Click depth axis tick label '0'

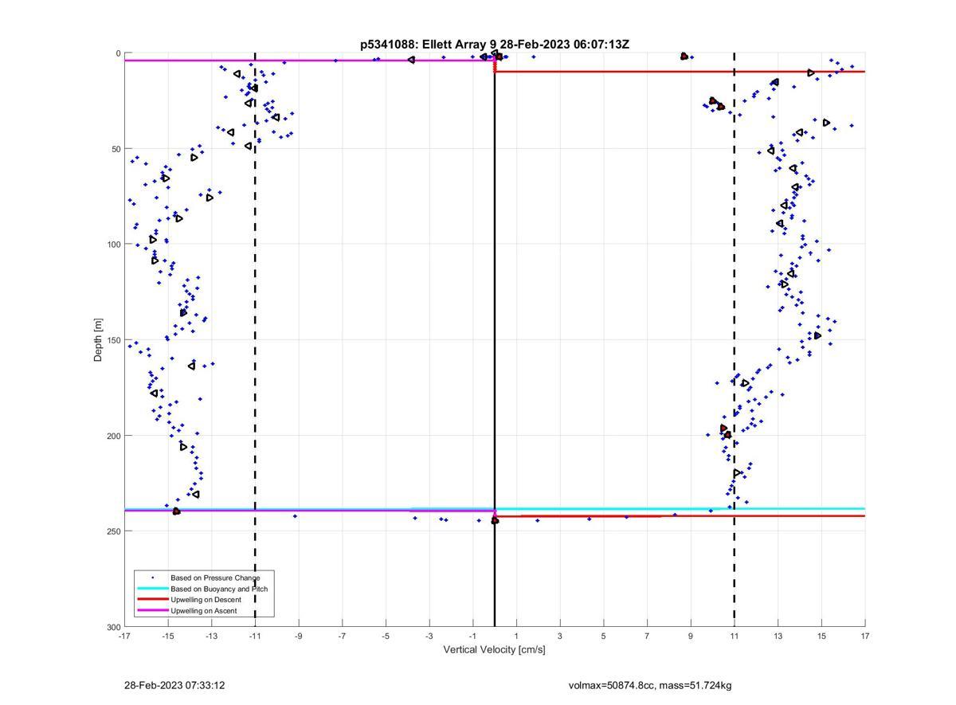(118, 53)
